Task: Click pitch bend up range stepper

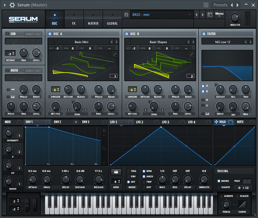Action: point(15,201)
